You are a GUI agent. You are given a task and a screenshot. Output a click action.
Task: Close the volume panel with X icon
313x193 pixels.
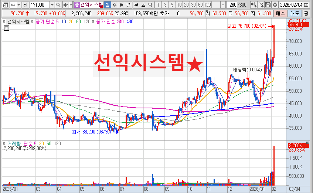click(x=307, y=143)
